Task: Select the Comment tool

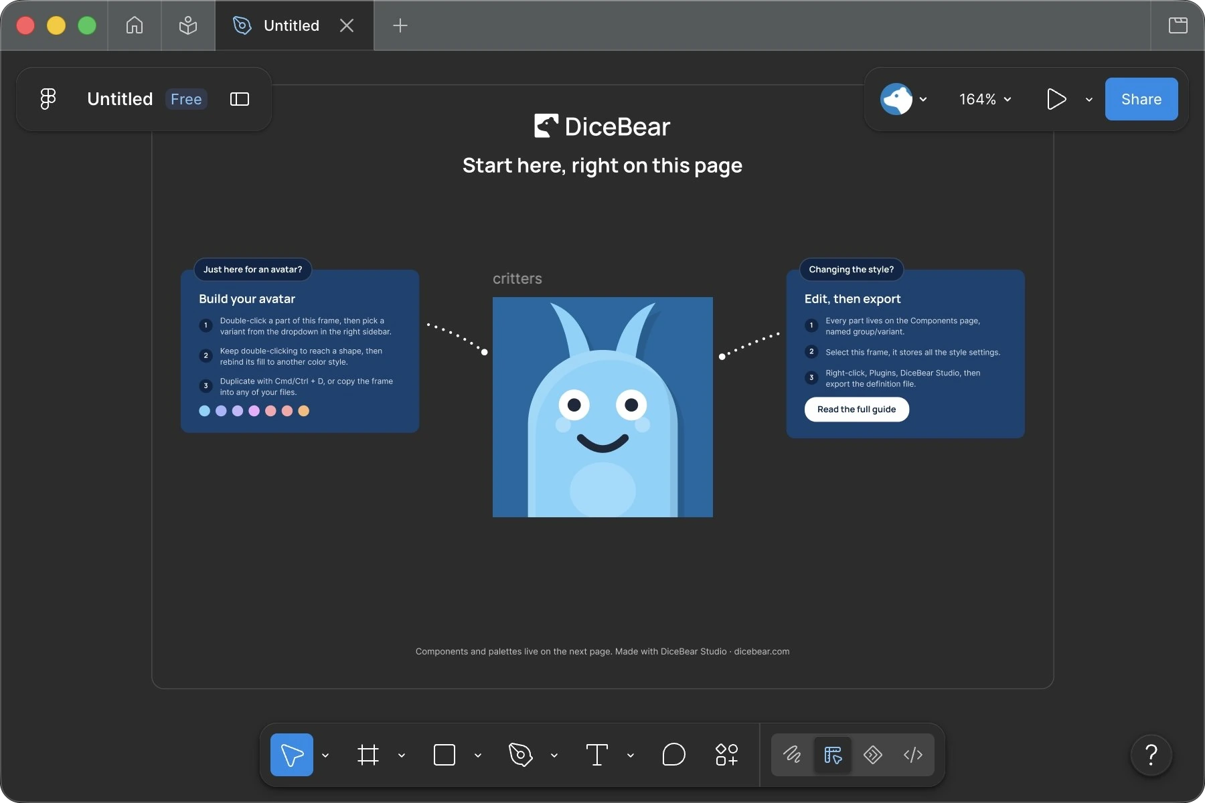Action: [673, 755]
